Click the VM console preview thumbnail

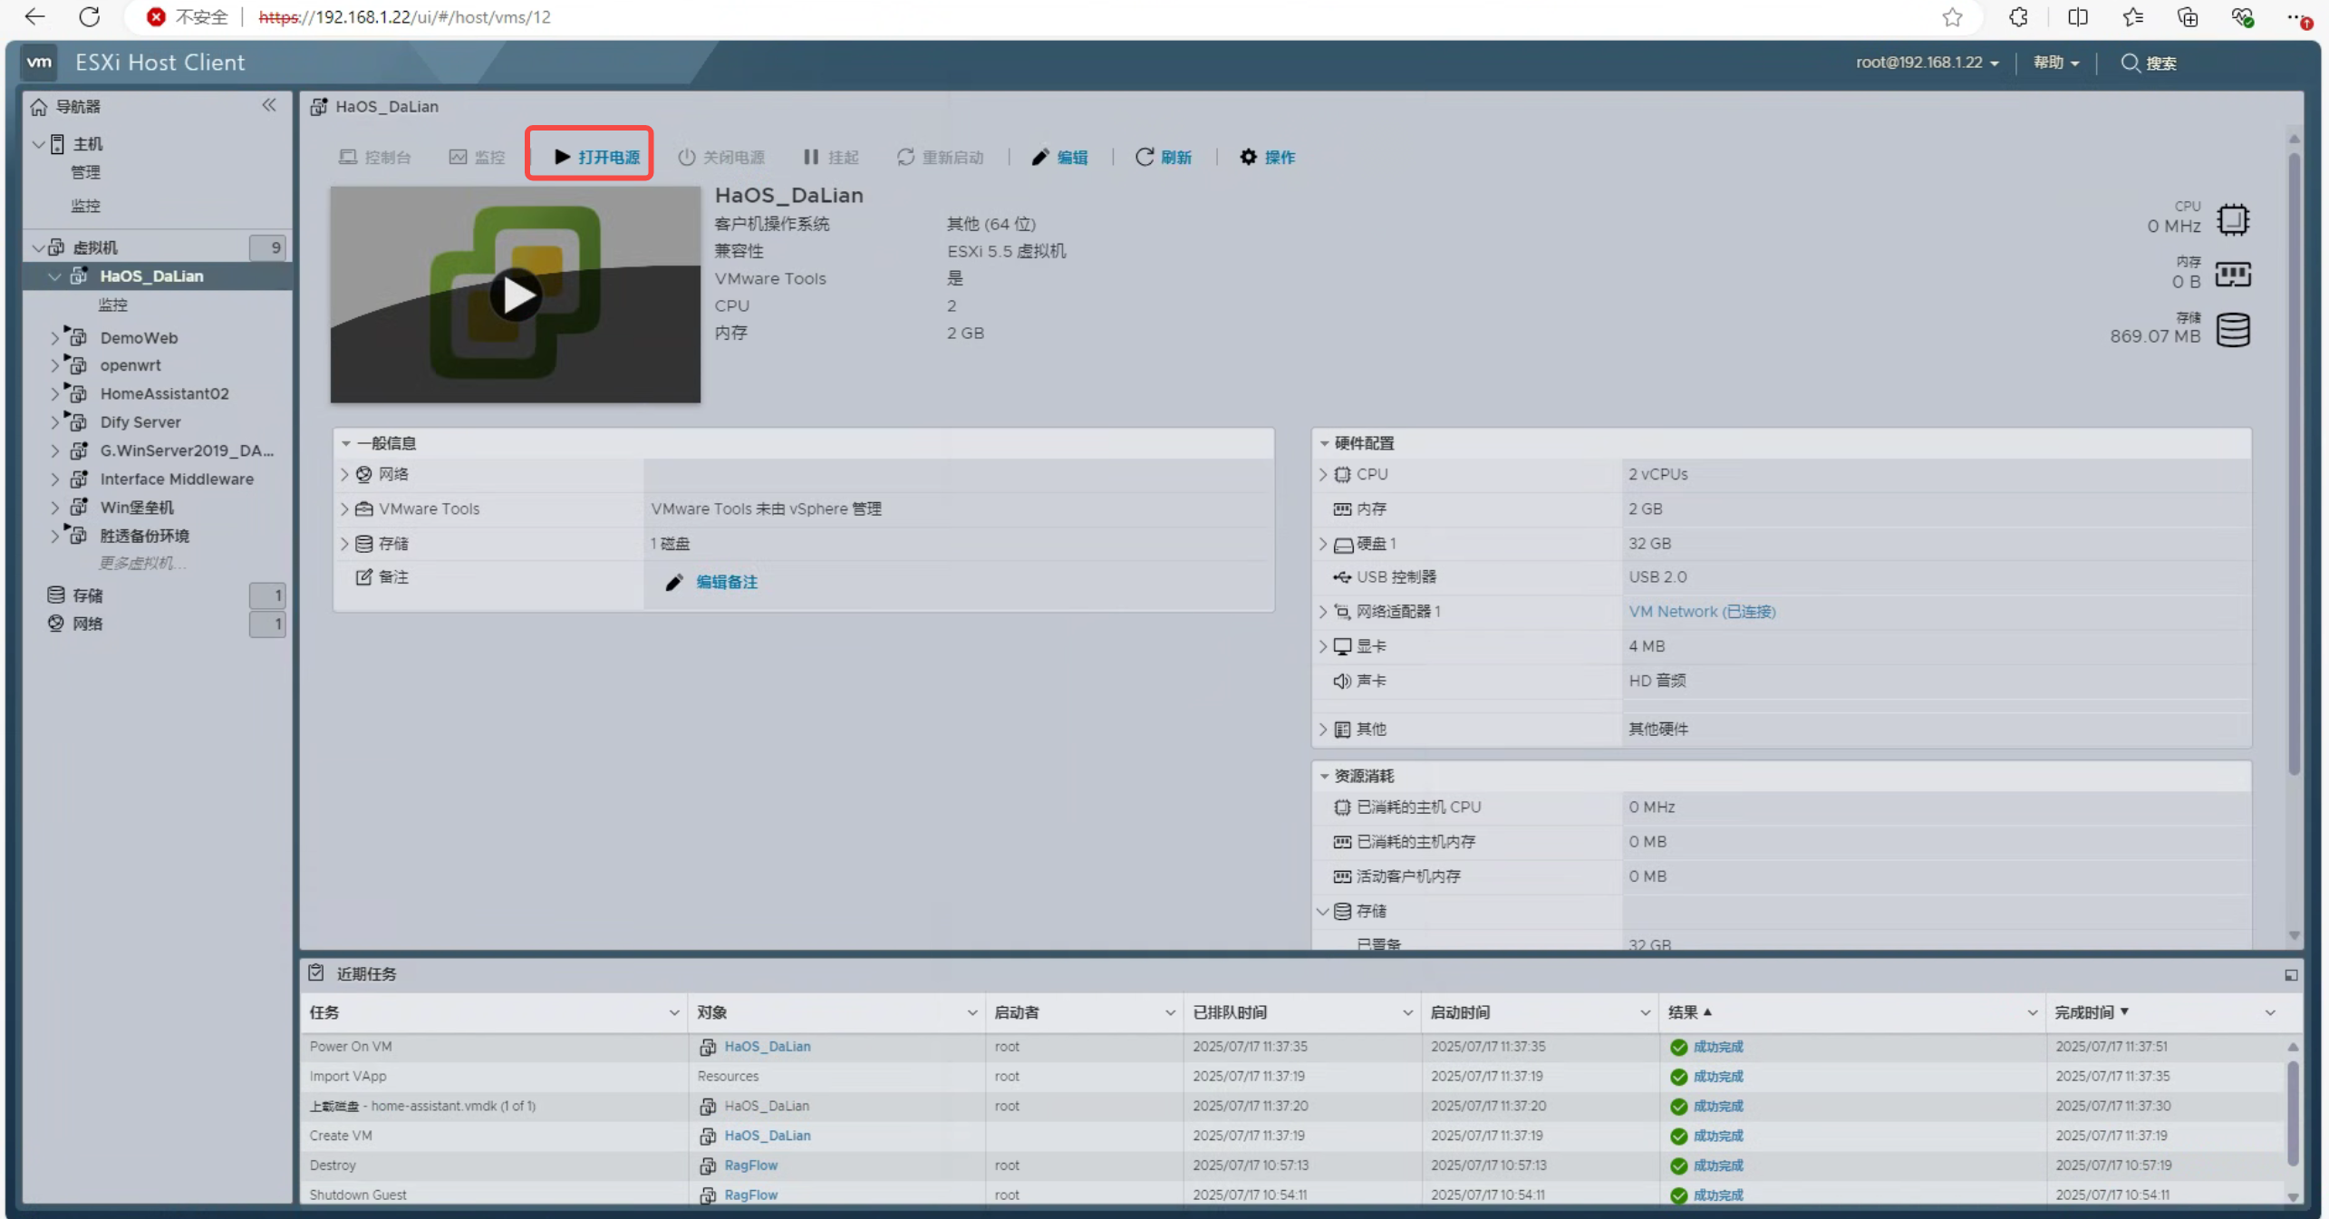coord(515,295)
